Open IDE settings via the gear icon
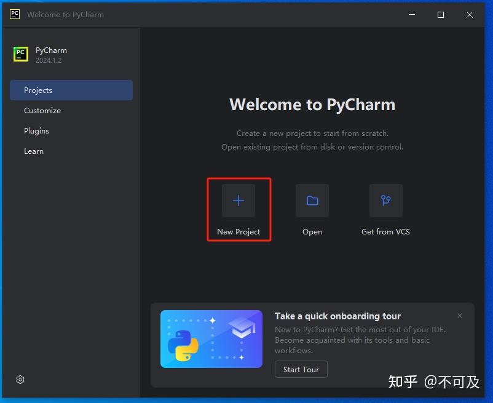Image resolution: width=493 pixels, height=403 pixels. 20,380
